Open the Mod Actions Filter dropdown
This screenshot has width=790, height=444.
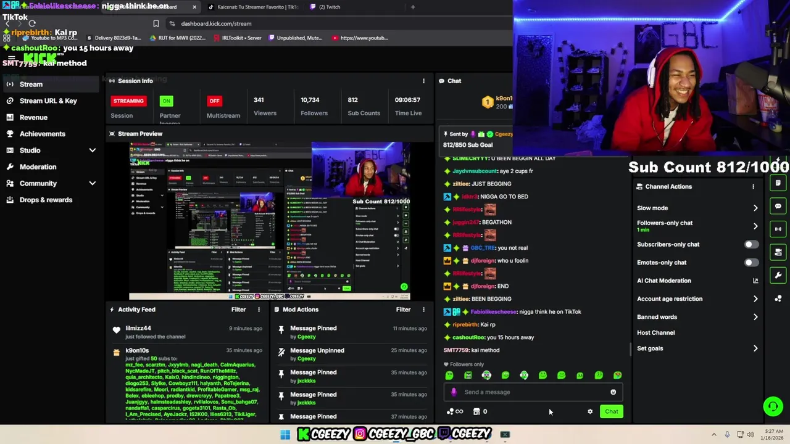pos(403,310)
